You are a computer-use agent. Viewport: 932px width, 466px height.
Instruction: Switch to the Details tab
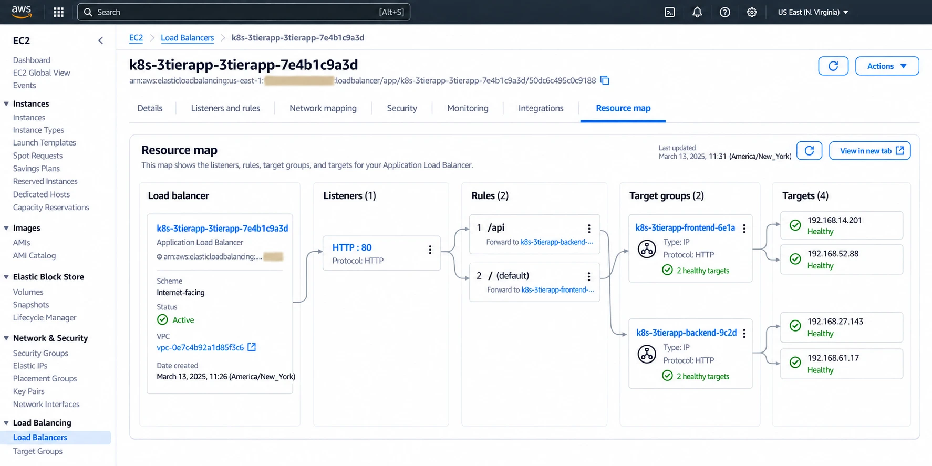[x=150, y=108]
